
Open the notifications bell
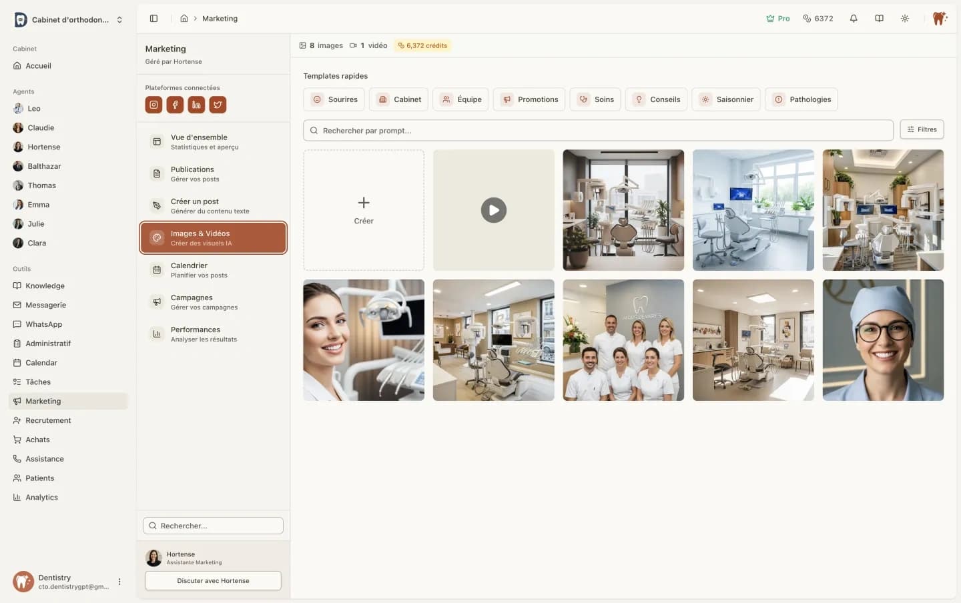point(854,19)
